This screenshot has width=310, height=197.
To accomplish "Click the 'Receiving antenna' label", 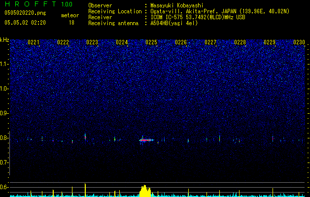I will [113, 23].
